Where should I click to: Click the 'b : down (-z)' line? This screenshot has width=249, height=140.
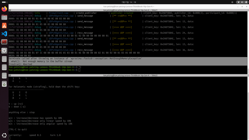(x=17, y=107)
